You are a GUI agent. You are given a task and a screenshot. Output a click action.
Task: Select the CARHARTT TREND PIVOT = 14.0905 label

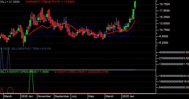click(x=50, y=2)
